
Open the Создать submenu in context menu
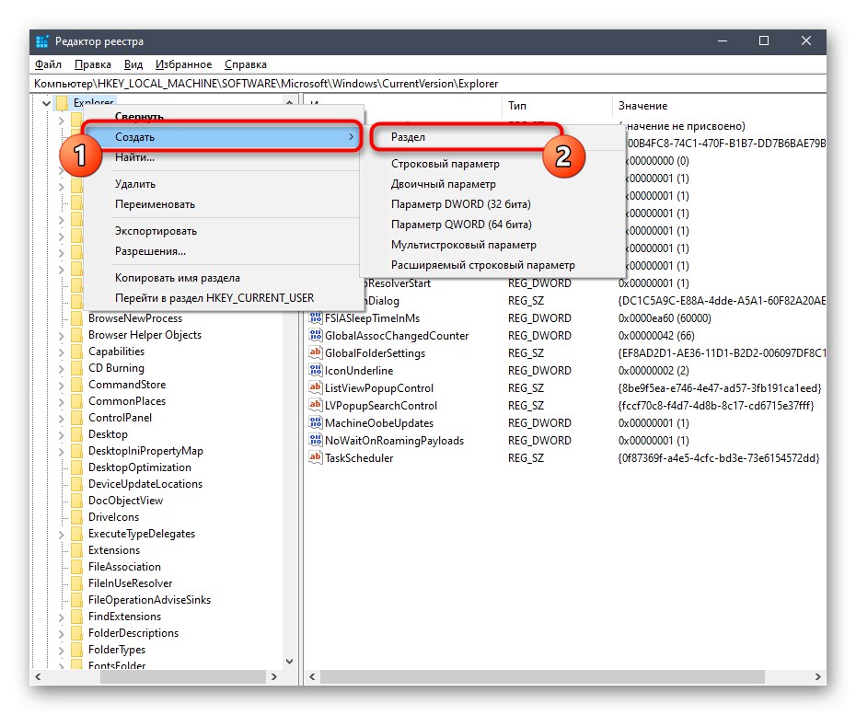(x=222, y=137)
